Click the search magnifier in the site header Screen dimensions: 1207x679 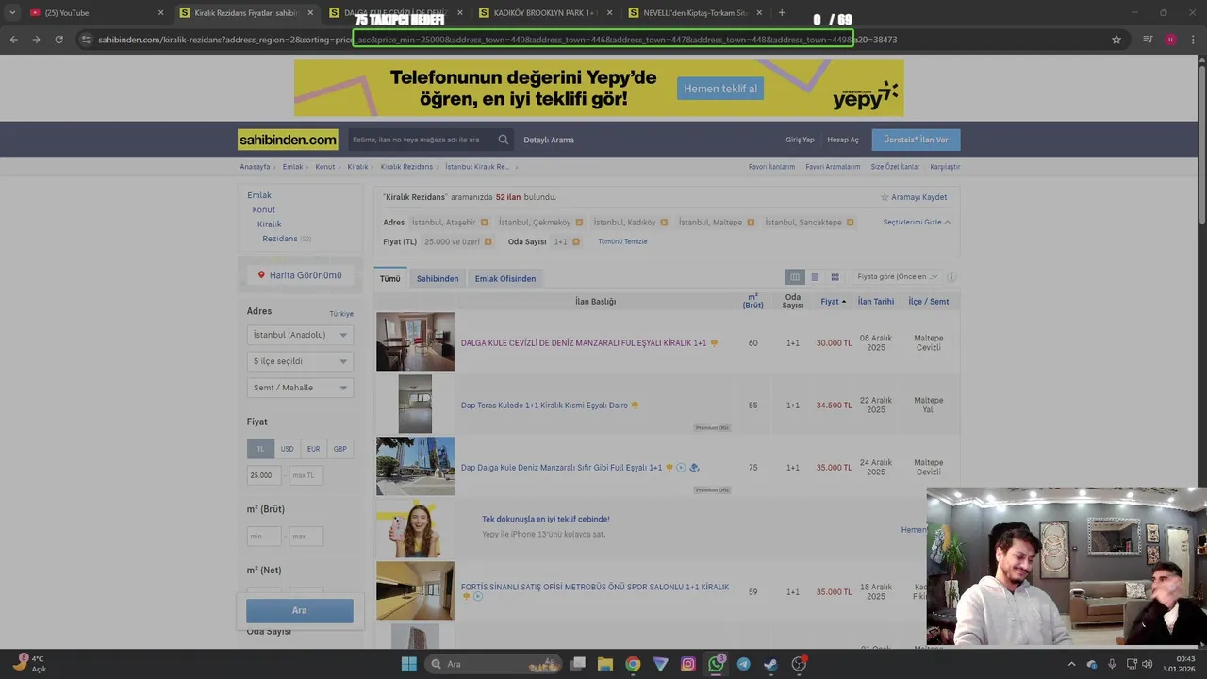(x=504, y=140)
